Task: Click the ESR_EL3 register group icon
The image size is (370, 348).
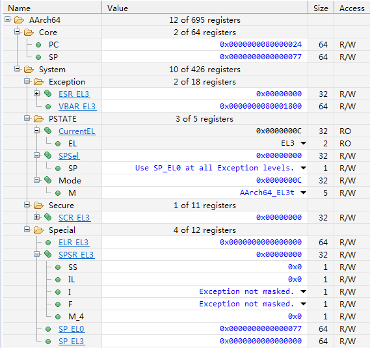Action: click(48, 94)
